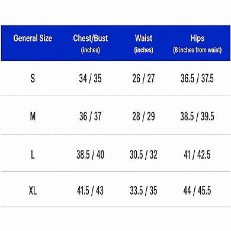Click hips value 41 / 42.5
231x231 pixels.
pos(197,155)
